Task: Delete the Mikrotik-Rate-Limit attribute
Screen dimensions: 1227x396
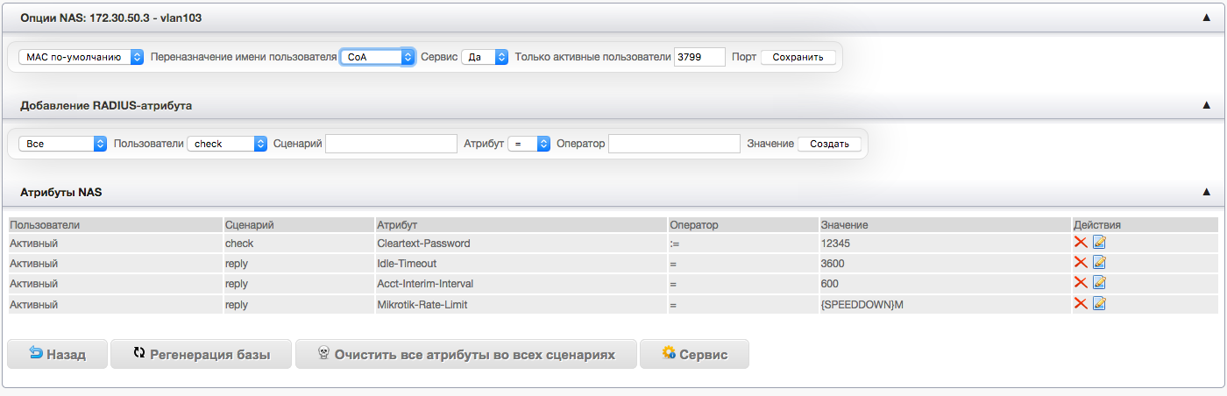Action: (1081, 304)
